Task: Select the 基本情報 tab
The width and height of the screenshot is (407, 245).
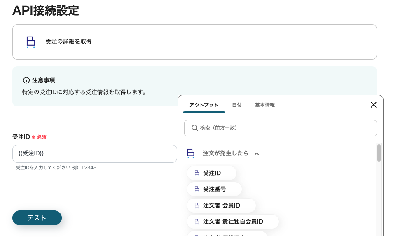Action: 265,105
